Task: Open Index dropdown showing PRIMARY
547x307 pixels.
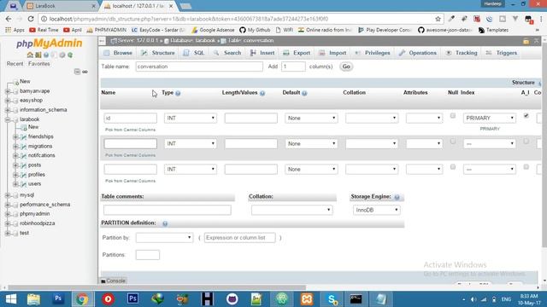Action: coord(490,118)
